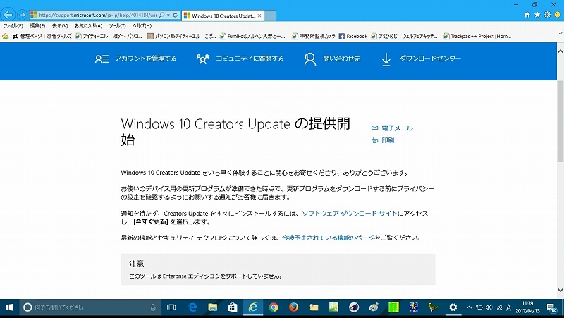Open Action Center notifications icon
This screenshot has height=318, width=564.
[x=551, y=308]
